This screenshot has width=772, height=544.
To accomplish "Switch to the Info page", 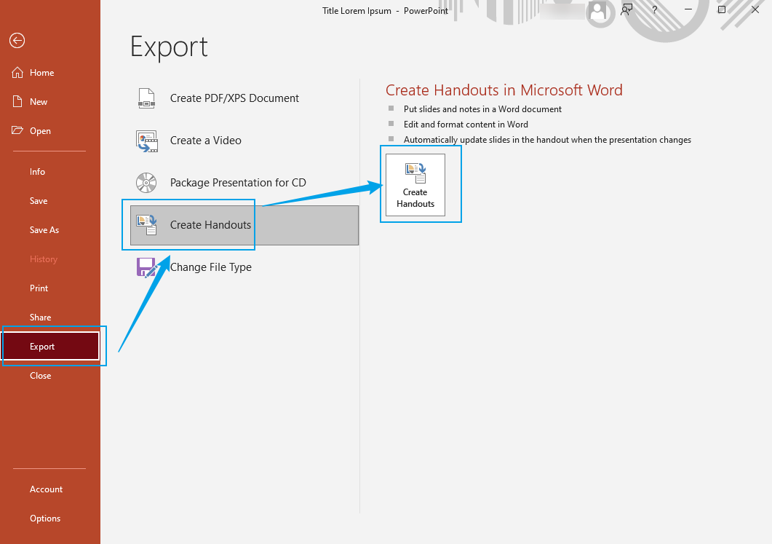I will [37, 171].
